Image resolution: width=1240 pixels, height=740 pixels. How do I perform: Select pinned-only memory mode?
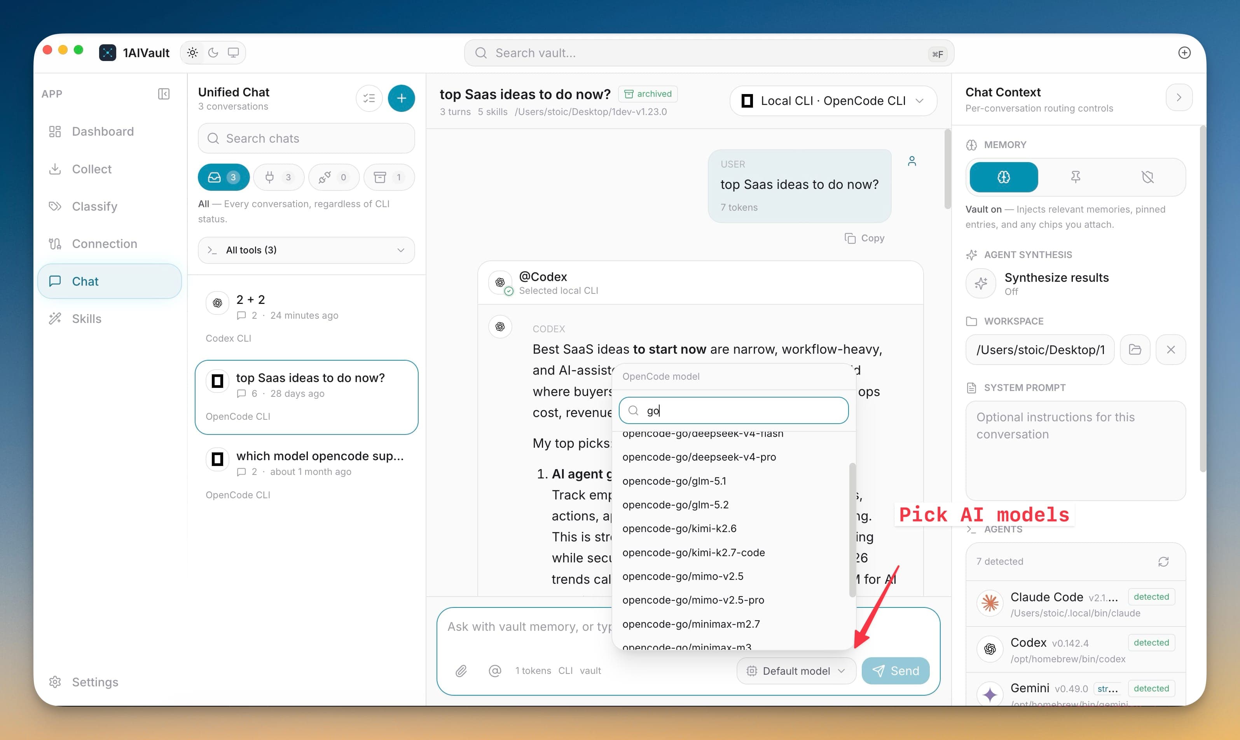point(1076,177)
